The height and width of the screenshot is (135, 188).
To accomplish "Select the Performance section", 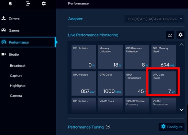I will coord(28,42).
